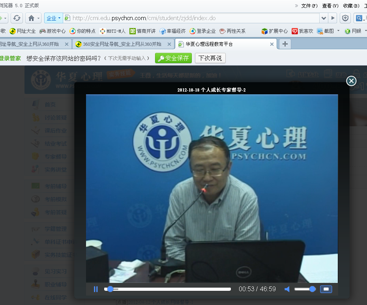Click the 下次再说 button
The height and width of the screenshot is (305, 367).
pos(210,58)
